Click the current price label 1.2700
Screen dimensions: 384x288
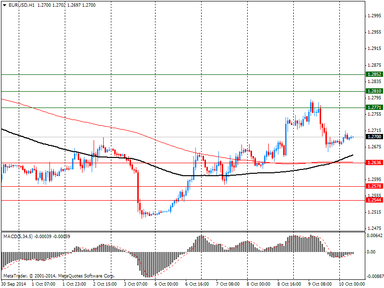(374, 137)
